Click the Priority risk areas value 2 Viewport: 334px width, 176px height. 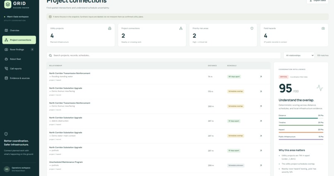pyautogui.click(x=194, y=36)
